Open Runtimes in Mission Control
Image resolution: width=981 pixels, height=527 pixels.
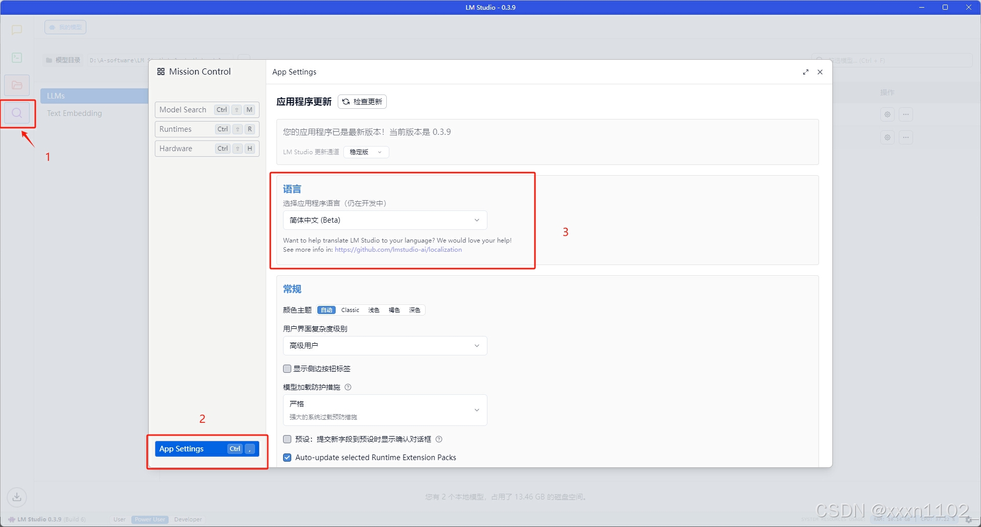207,129
